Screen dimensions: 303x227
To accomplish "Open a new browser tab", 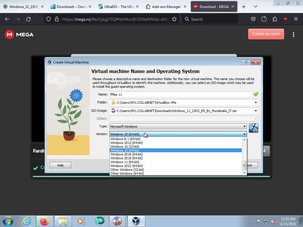I will pos(244,7).
